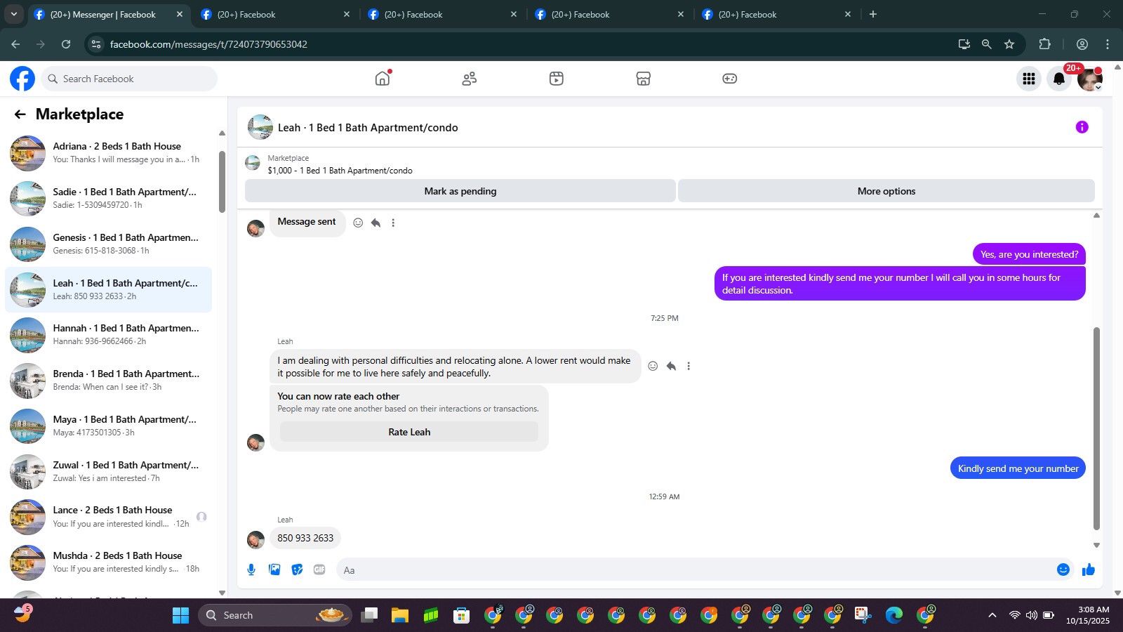This screenshot has width=1123, height=632.
Task: Click the conversation scrollbar thumb
Action: point(1096,428)
